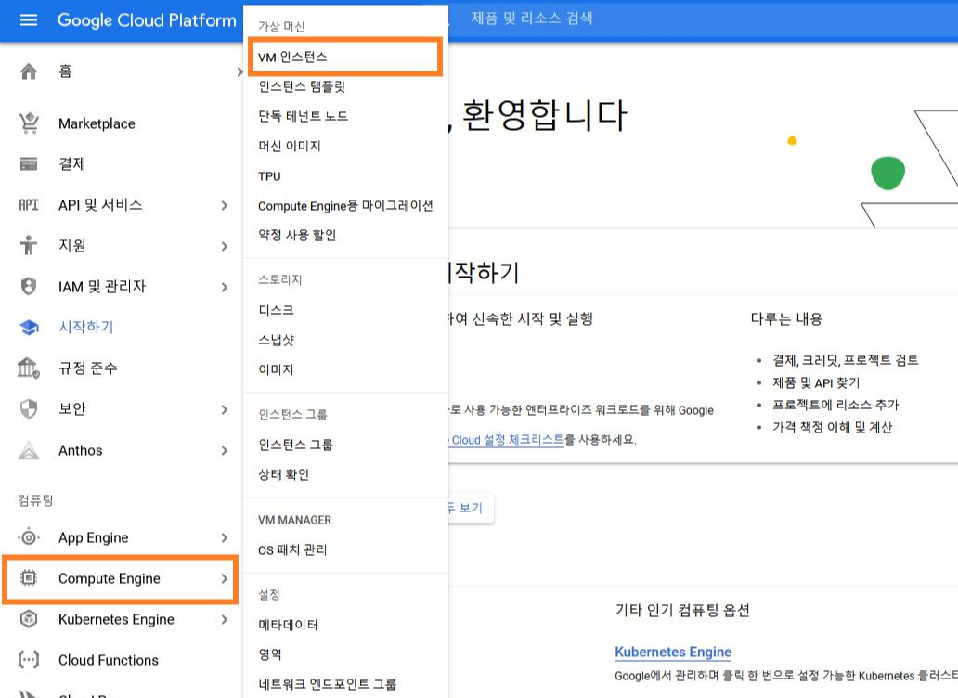Image resolution: width=958 pixels, height=698 pixels.
Task: Click the Google Cloud Platform logo text
Action: point(147,20)
